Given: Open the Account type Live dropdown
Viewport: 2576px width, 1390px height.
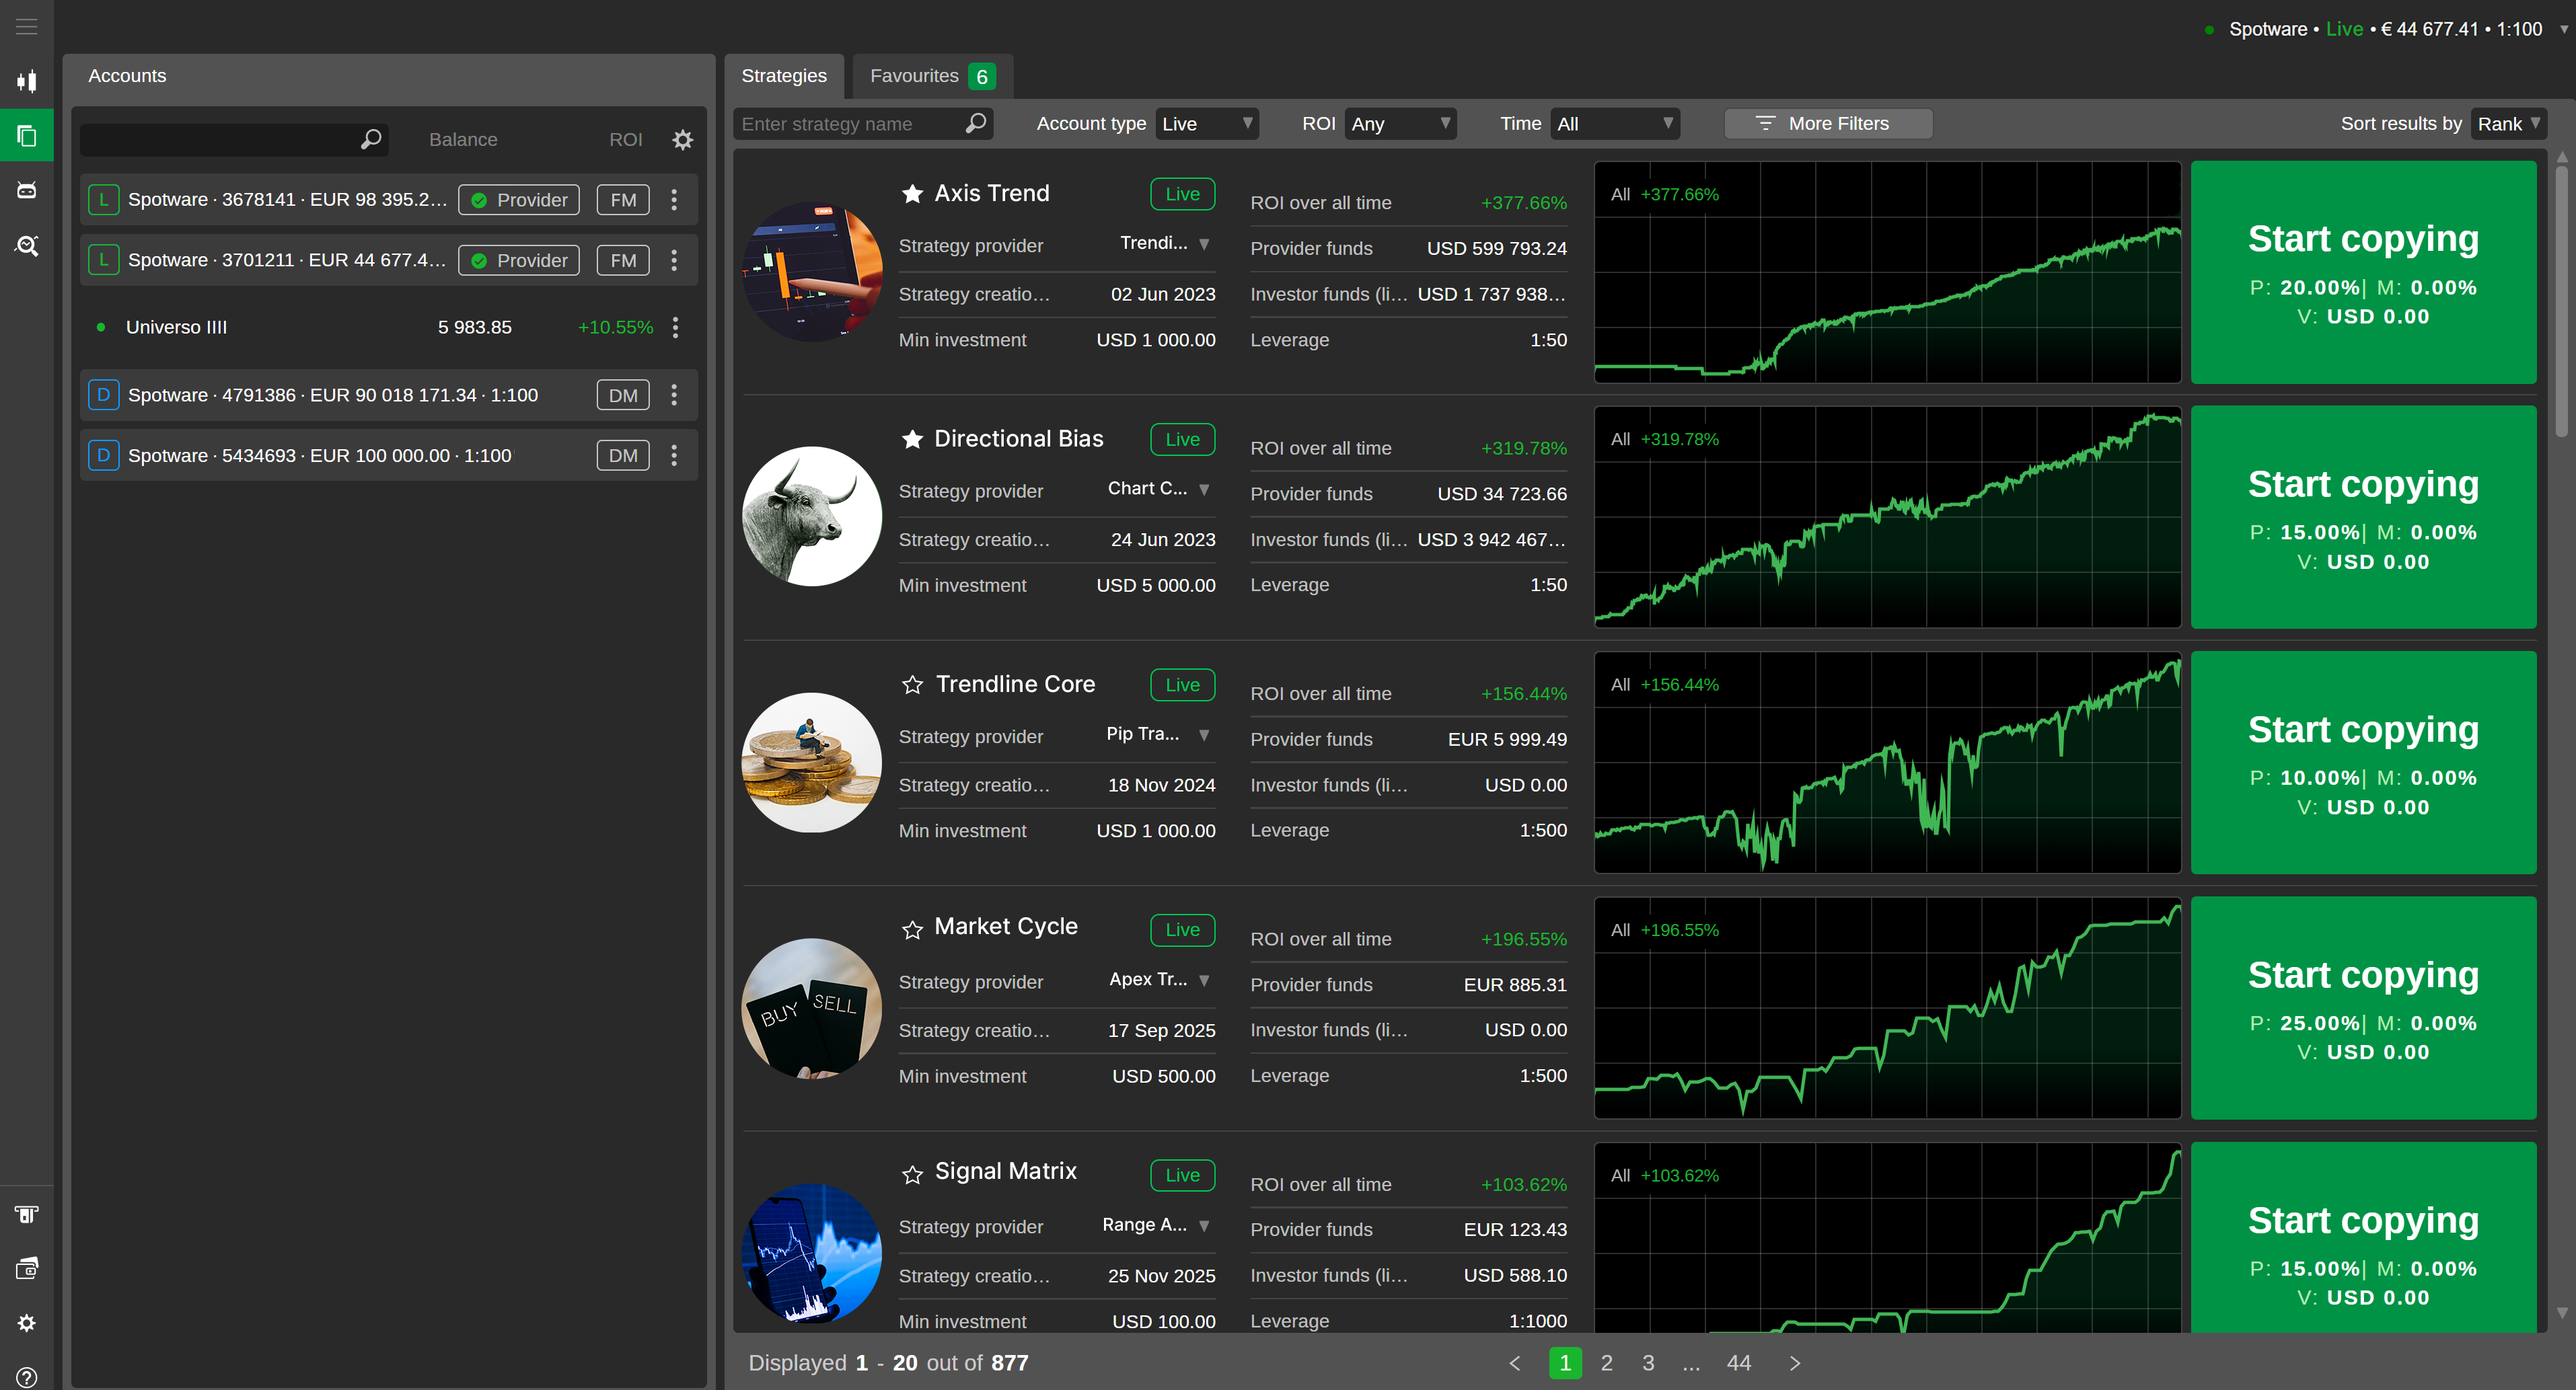Looking at the screenshot, I should point(1207,124).
